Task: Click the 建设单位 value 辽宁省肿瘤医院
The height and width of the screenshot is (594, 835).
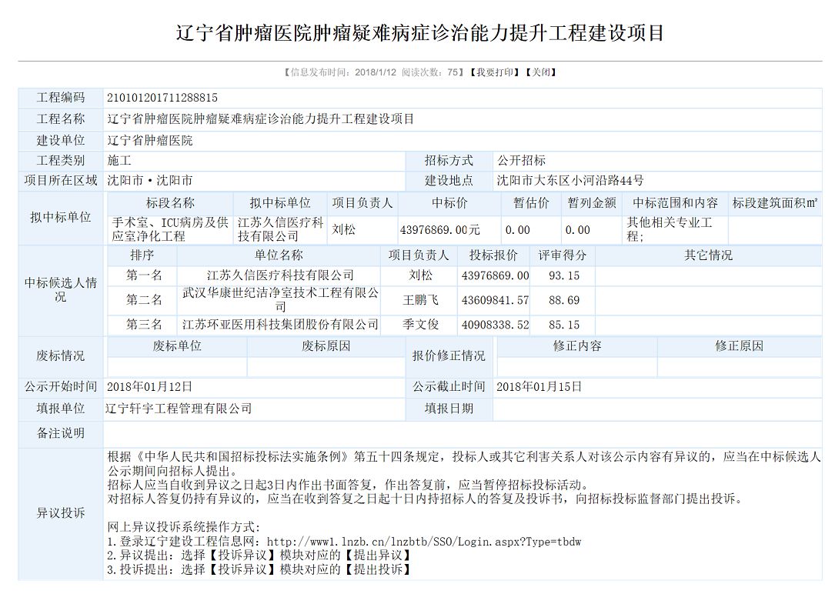Action: [150, 141]
